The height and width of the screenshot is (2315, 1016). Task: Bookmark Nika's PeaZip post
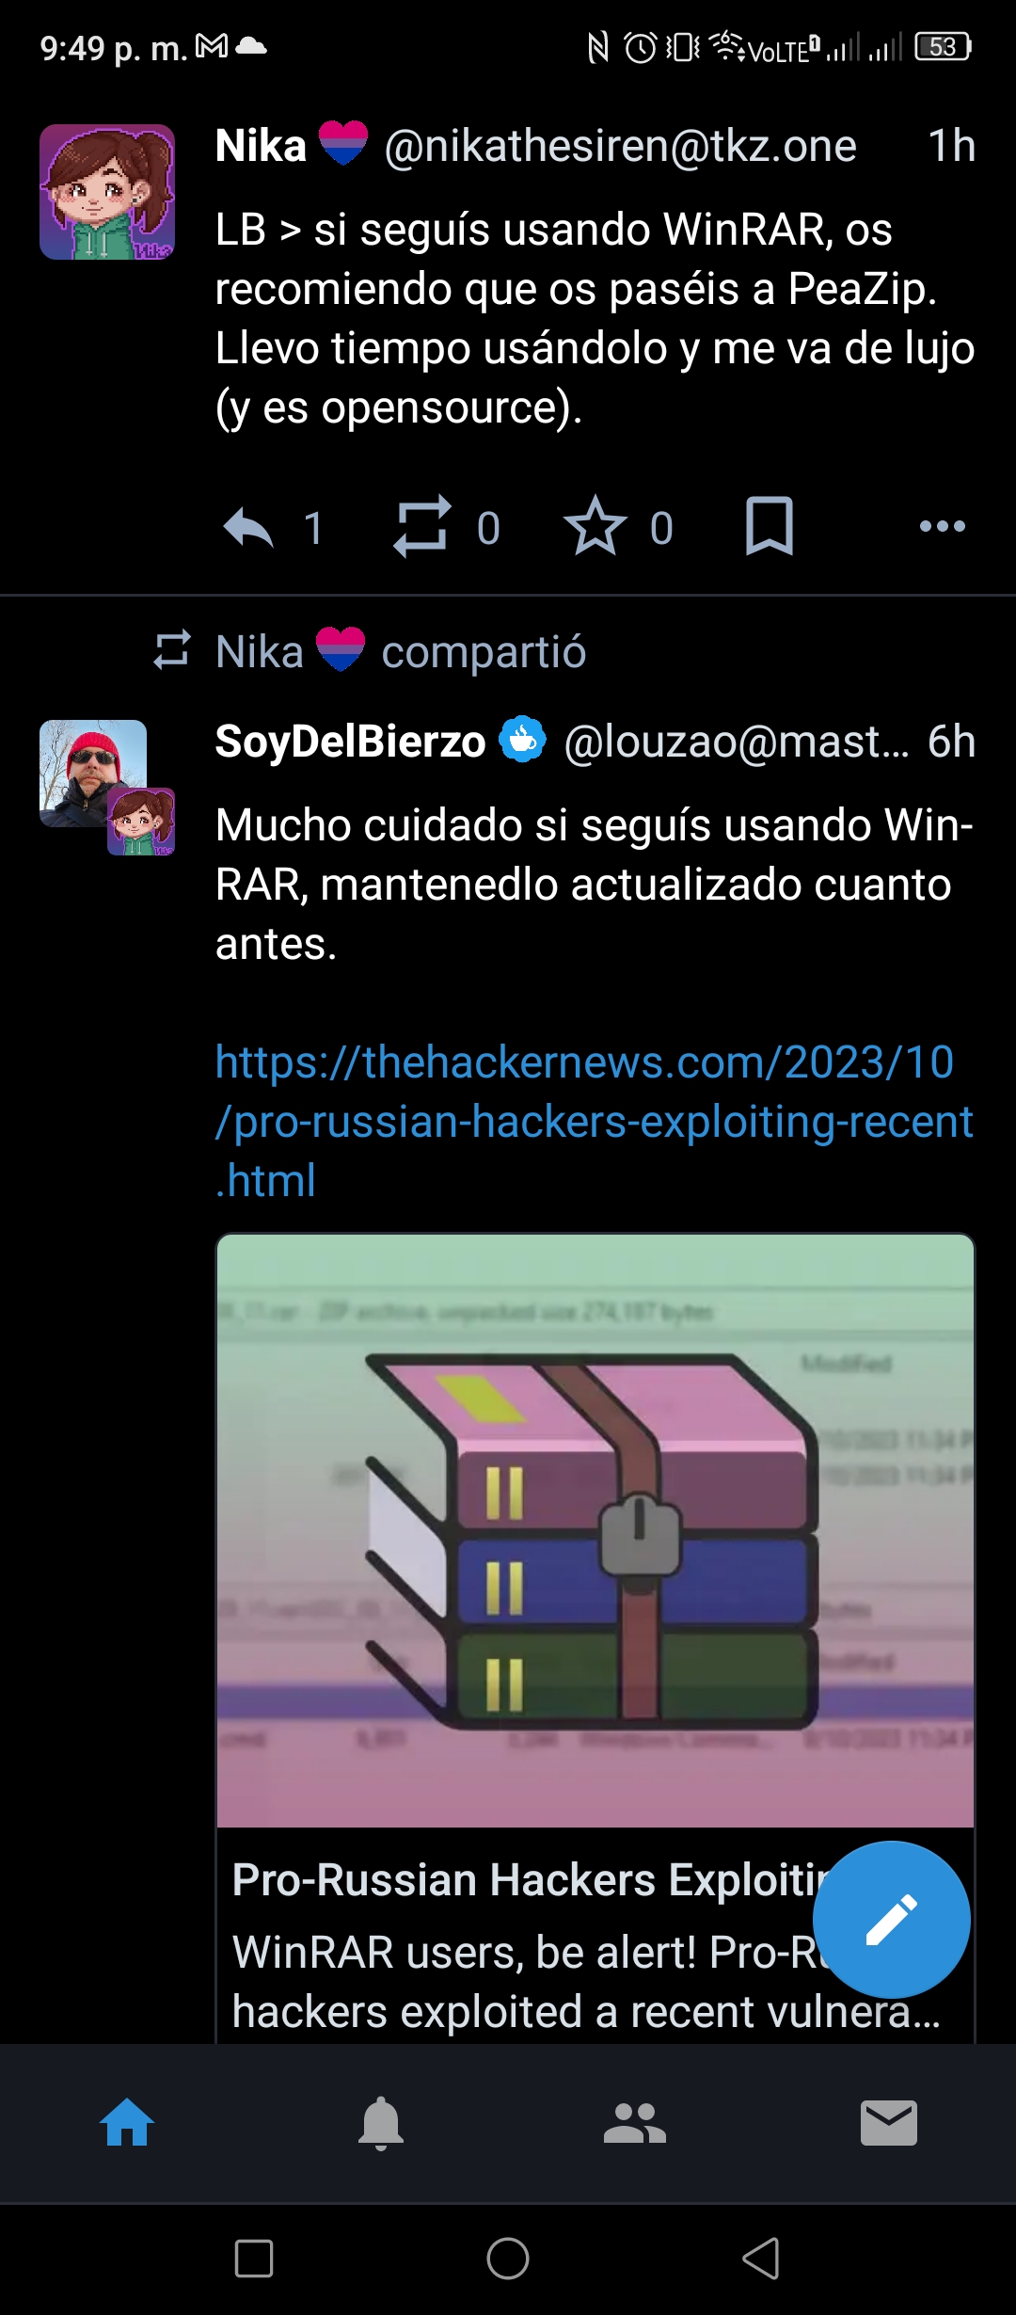pyautogui.click(x=770, y=525)
